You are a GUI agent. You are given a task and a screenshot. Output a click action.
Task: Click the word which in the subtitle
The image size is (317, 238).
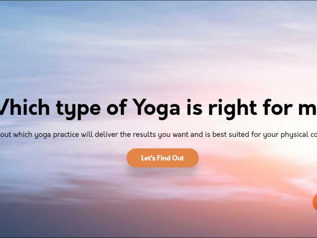coord(23,134)
